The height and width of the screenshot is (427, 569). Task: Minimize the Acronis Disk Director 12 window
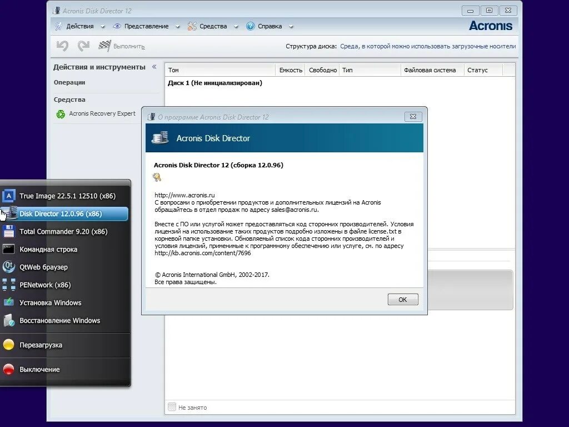[470, 11]
